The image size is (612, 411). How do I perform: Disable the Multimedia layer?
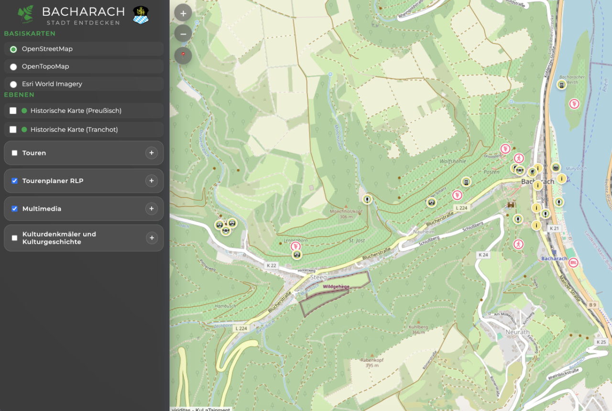14,209
